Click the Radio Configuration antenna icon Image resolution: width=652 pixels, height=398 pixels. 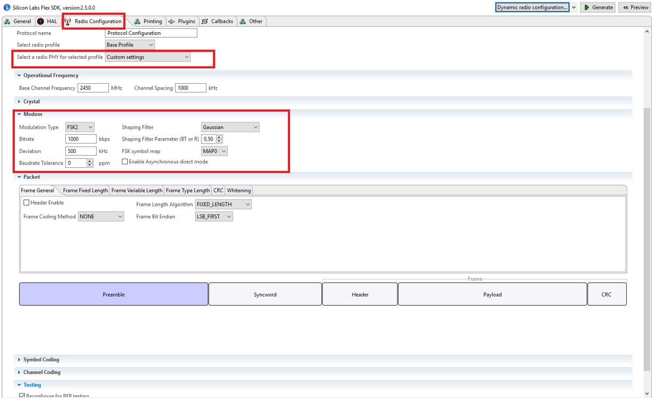[x=68, y=21]
